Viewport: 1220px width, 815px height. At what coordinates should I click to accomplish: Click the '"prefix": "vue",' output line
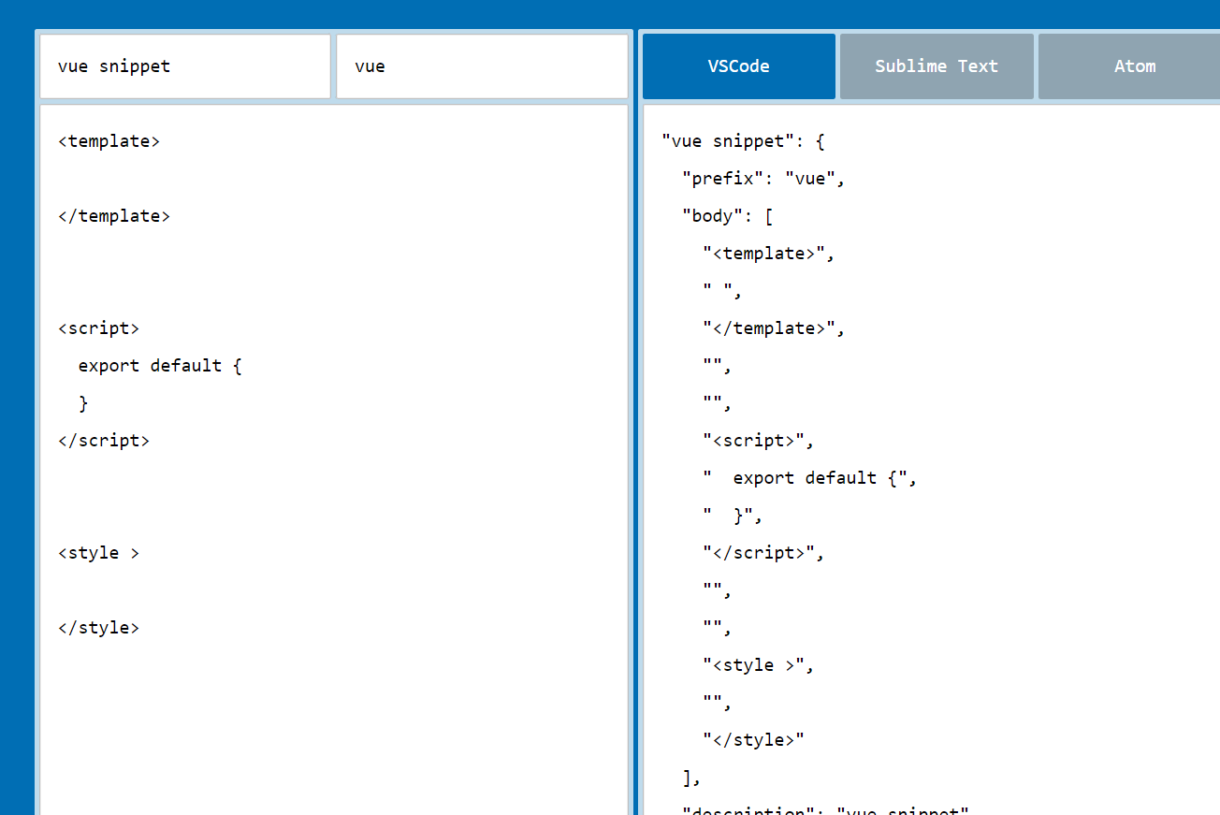pos(763,179)
